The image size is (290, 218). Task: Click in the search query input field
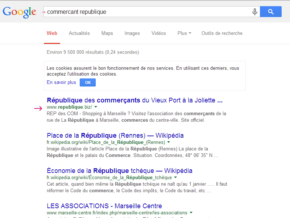click(145, 12)
